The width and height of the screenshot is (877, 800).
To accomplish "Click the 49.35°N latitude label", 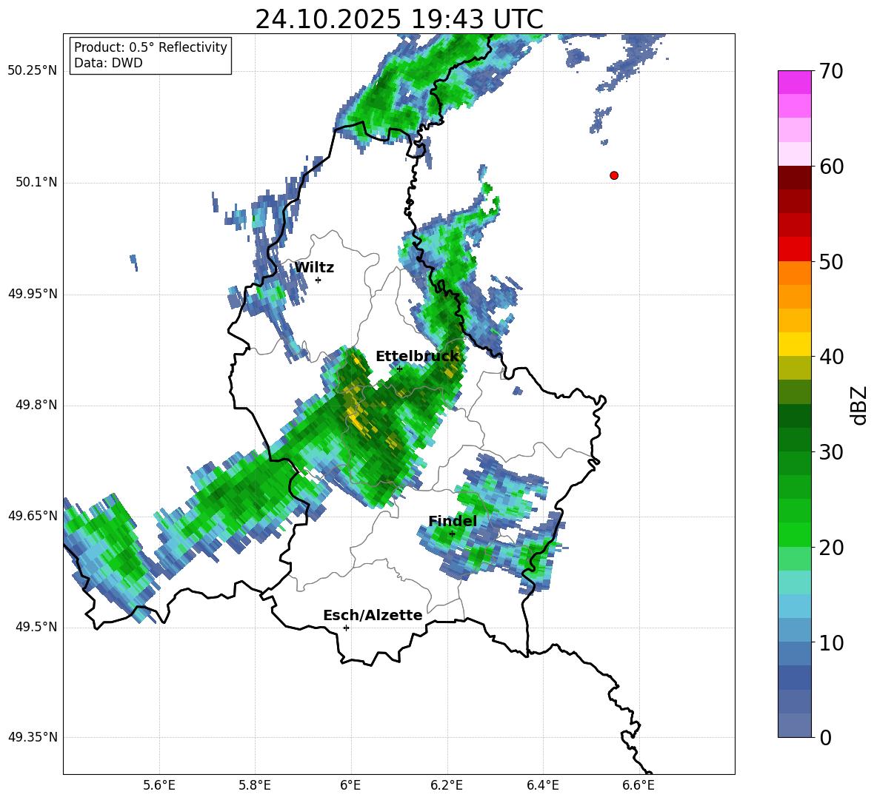I will coord(33,737).
